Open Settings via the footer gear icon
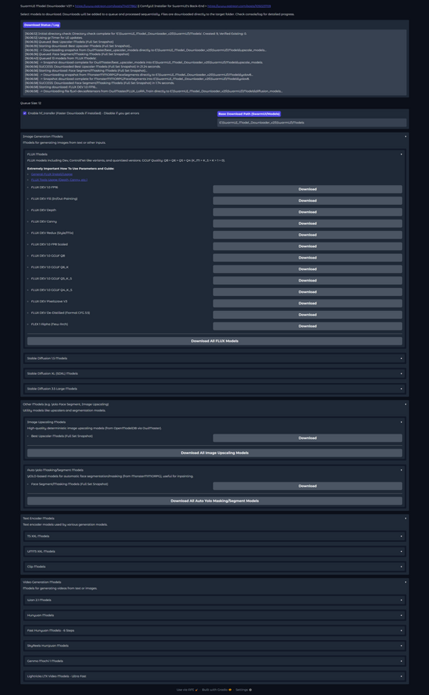The image size is (429, 695). click(x=250, y=690)
